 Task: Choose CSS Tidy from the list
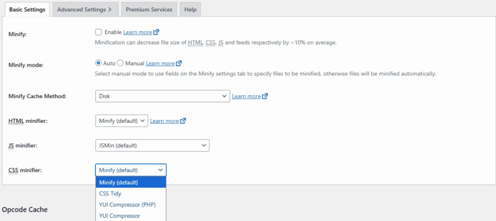[110, 193]
